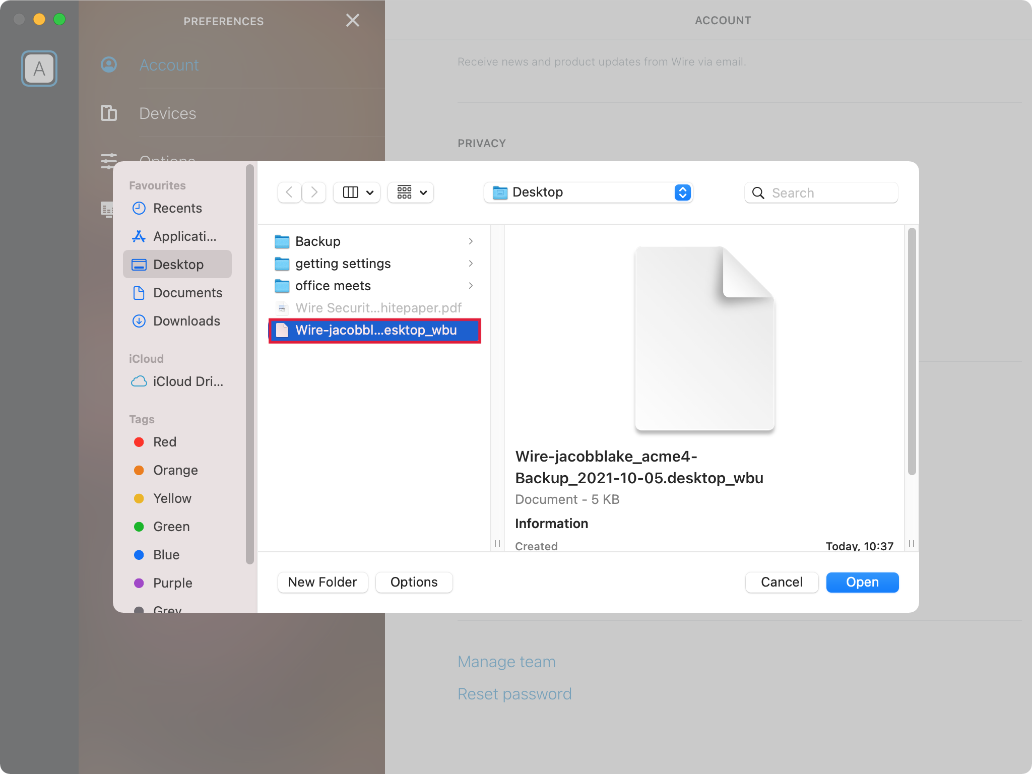This screenshot has height=774, width=1032.
Task: Click Reset password link
Action: click(x=514, y=694)
